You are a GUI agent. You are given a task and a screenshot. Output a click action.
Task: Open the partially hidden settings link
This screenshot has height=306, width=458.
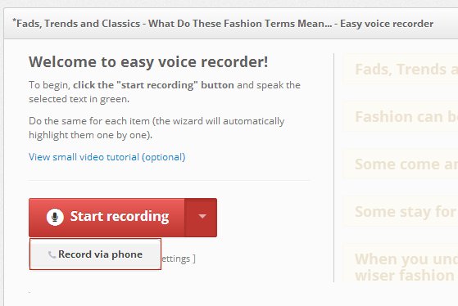point(178,259)
